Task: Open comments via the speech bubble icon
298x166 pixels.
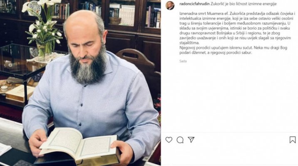Action: tap(180, 140)
